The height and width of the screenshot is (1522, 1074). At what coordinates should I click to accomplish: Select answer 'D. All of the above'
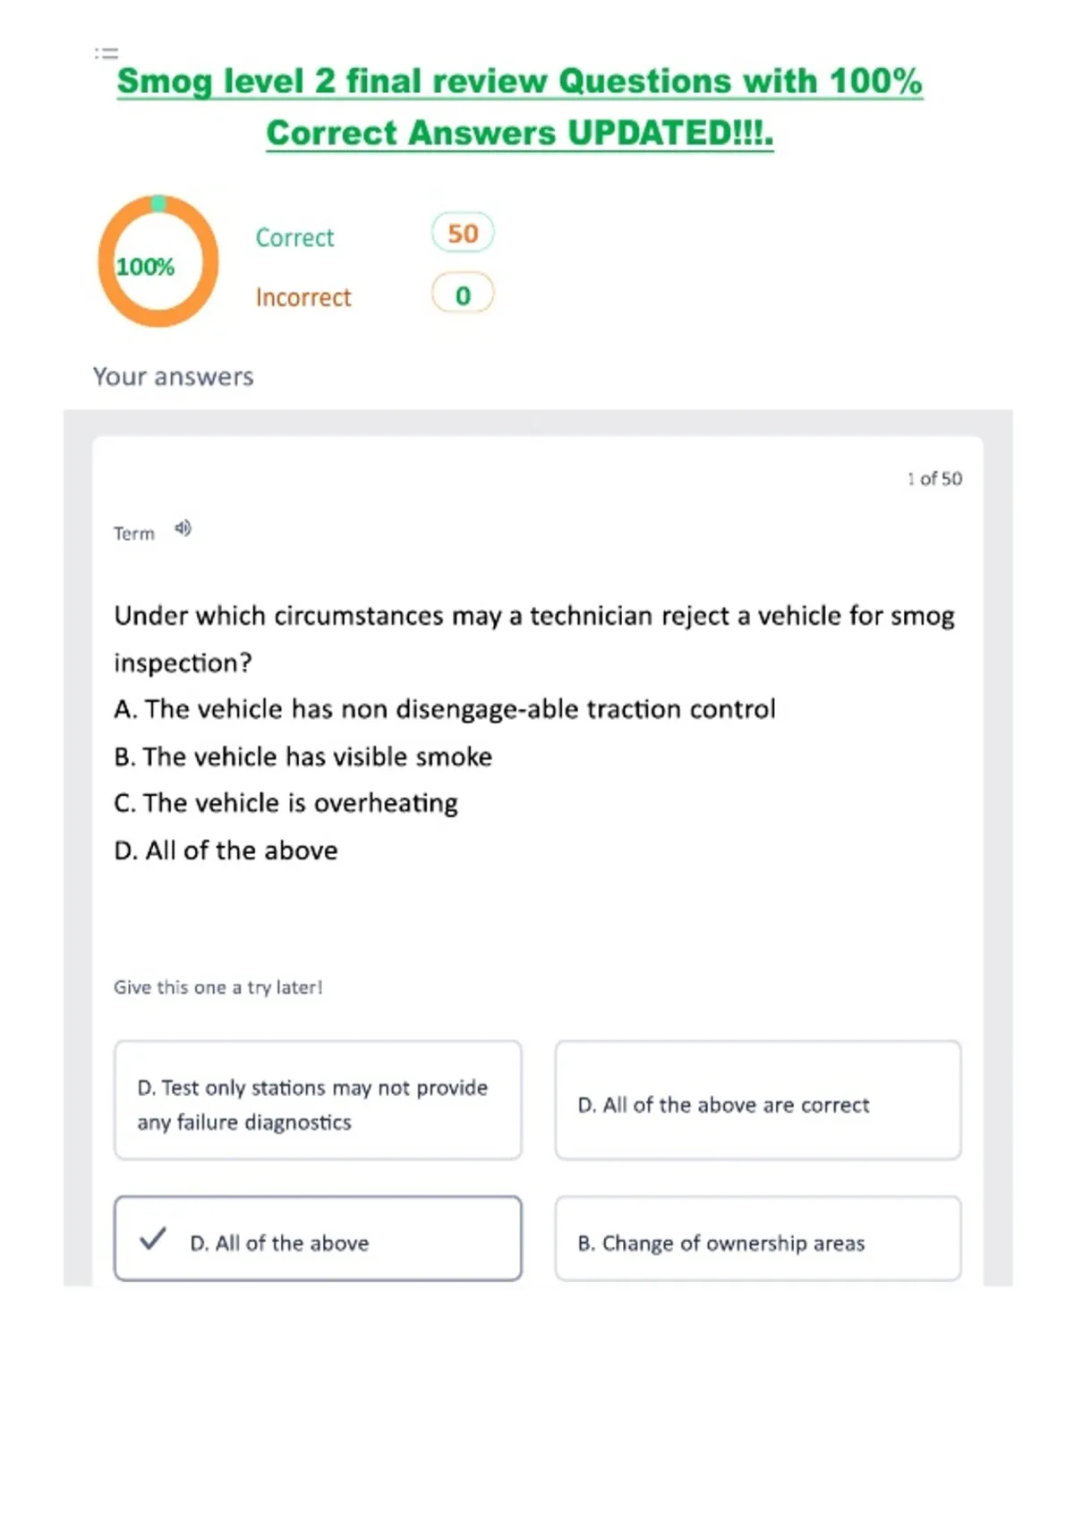point(318,1238)
